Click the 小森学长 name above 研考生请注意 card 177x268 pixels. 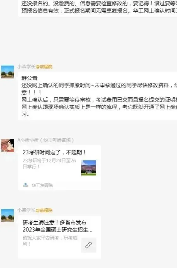coord(26,210)
